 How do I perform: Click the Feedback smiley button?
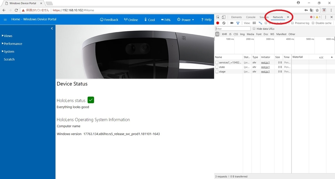[109, 20]
